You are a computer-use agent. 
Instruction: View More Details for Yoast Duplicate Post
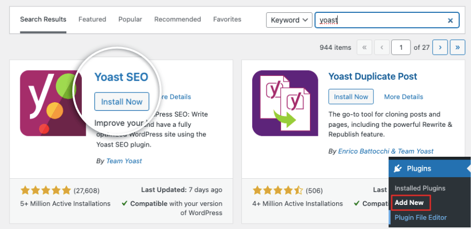tap(404, 97)
